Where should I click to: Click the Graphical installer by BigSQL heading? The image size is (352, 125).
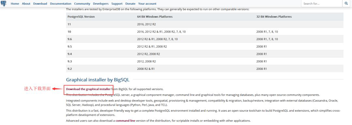click(x=98, y=80)
